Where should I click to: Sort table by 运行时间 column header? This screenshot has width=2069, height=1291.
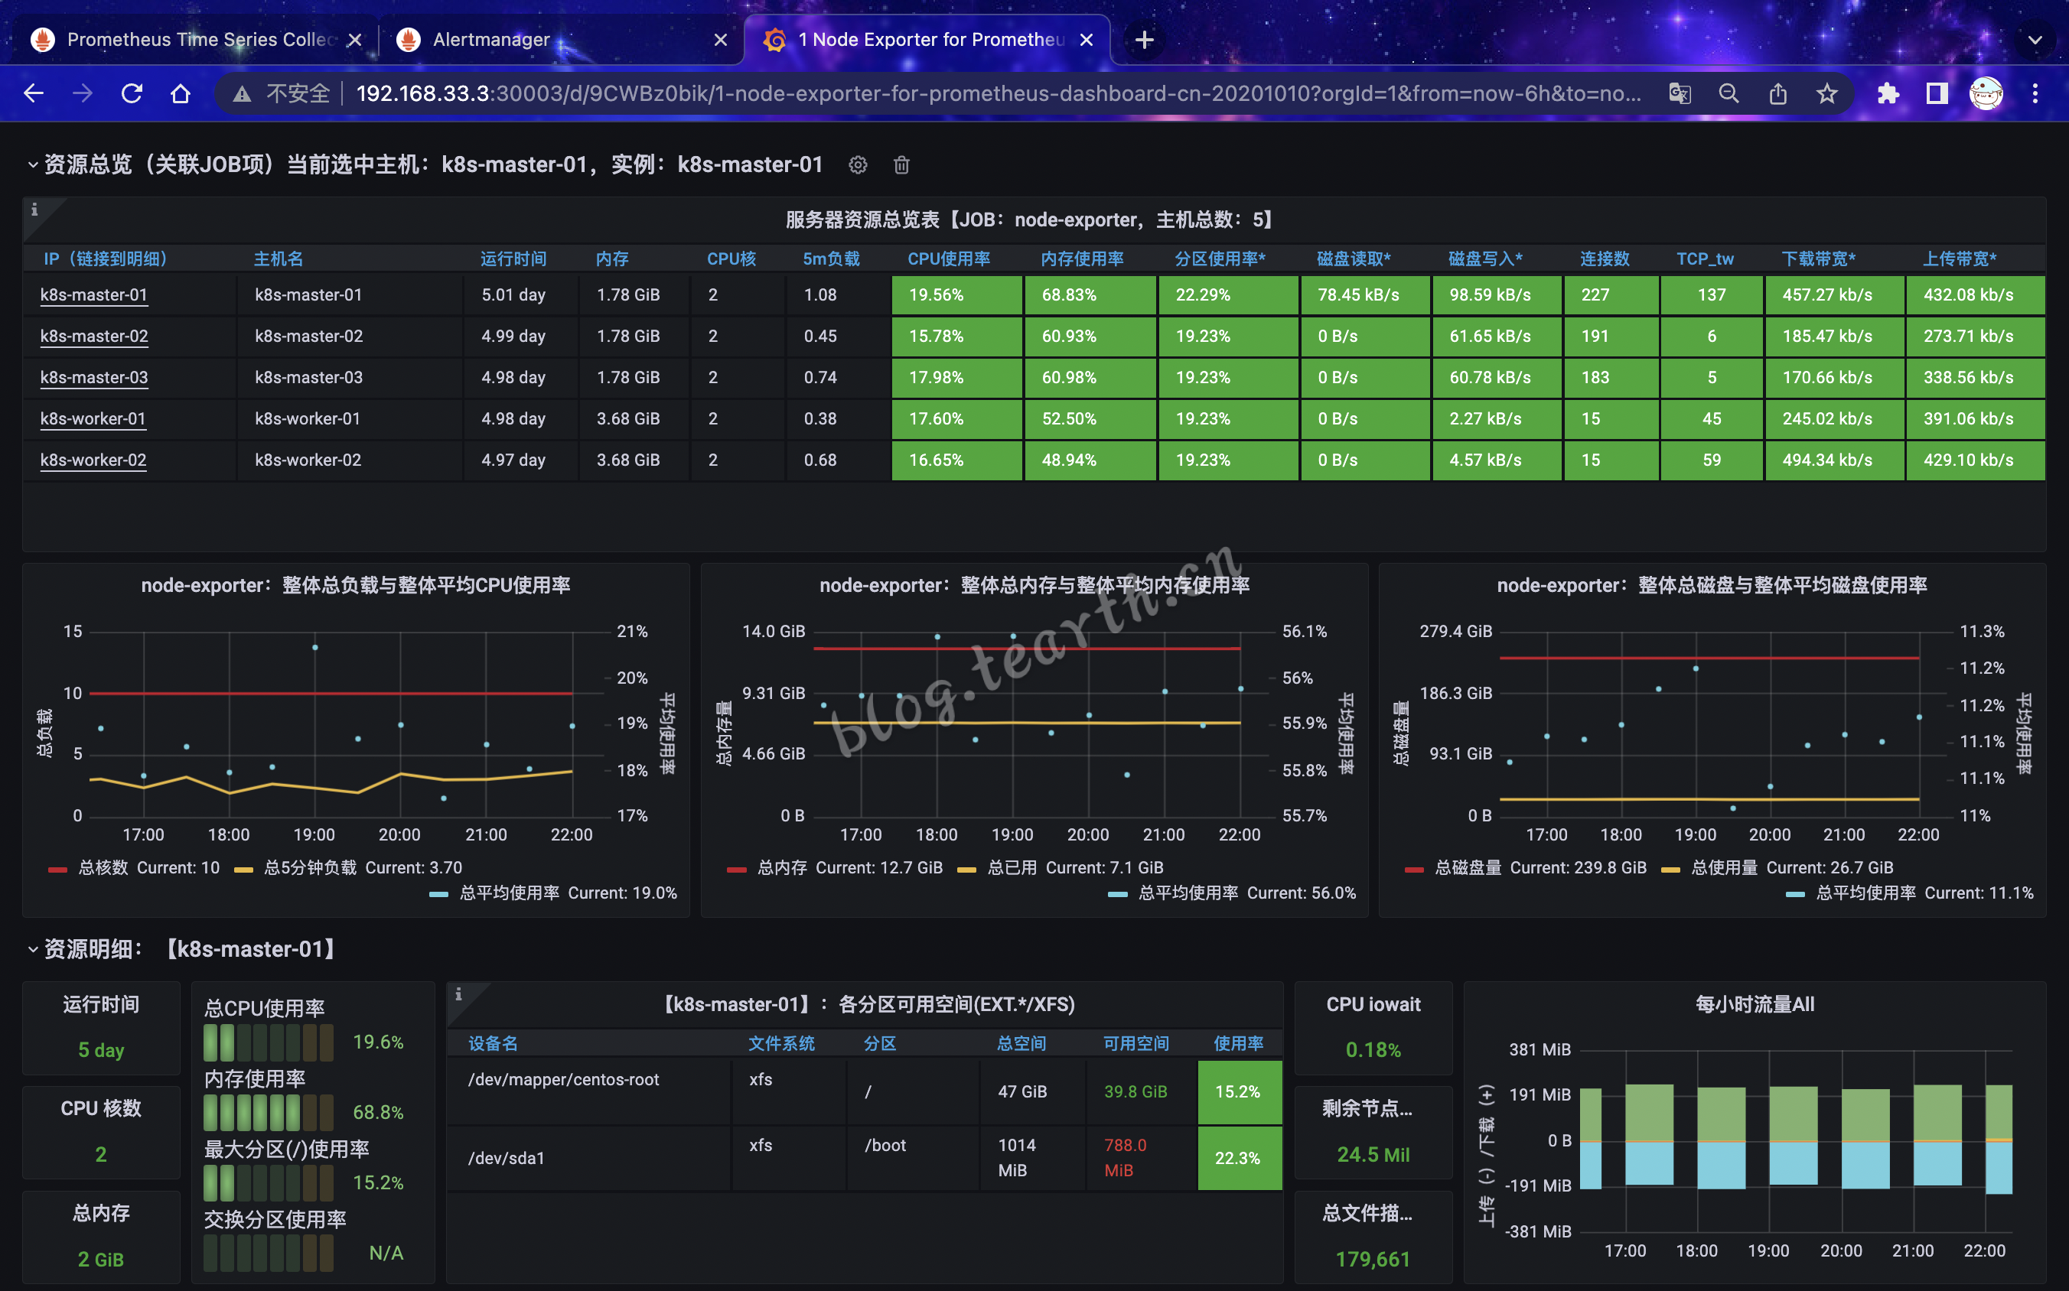coord(513,259)
